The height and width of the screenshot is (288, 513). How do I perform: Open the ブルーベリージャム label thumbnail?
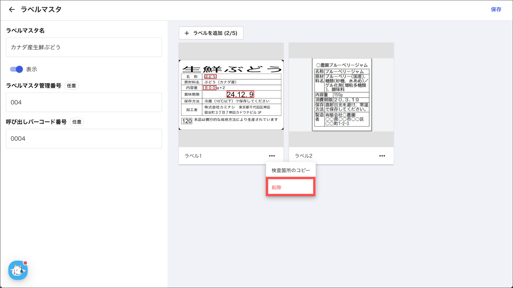click(x=342, y=95)
